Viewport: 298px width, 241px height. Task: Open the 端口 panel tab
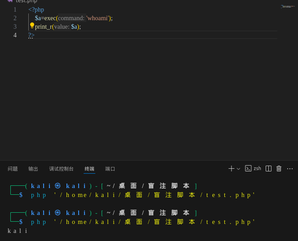110,169
